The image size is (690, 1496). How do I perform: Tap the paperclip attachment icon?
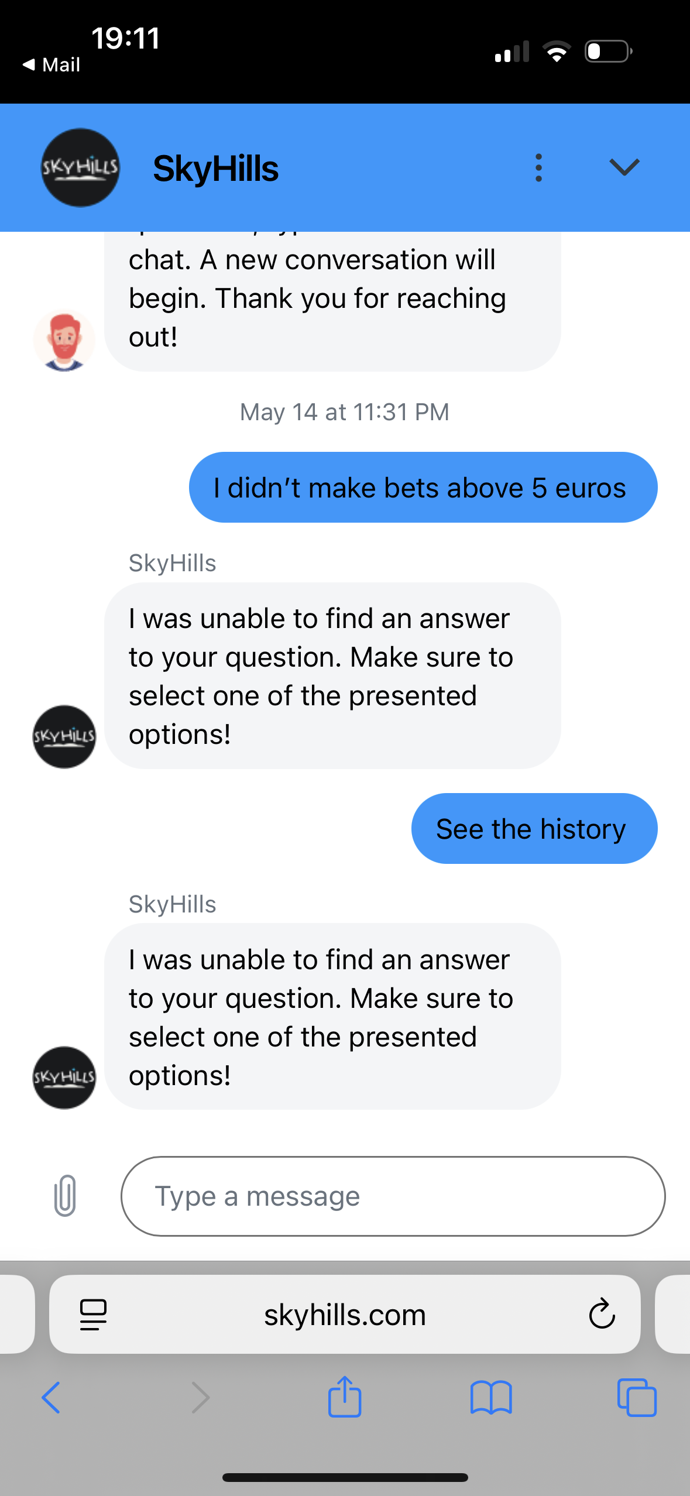[65, 1196]
